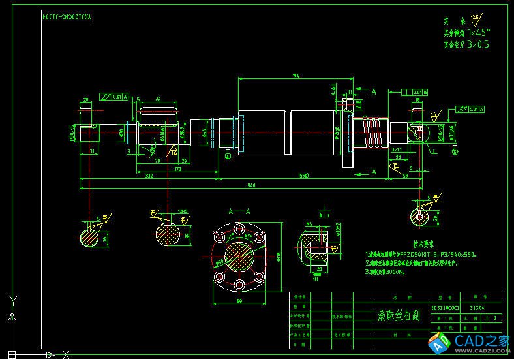Click the 滚珠丝杠副 title block name cell
This screenshot has height=359, width=514.
click(399, 316)
